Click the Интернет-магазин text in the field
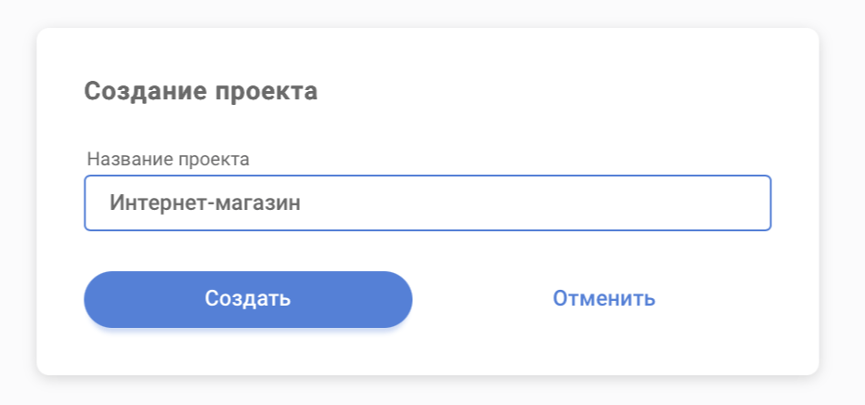865x405 pixels. (204, 203)
